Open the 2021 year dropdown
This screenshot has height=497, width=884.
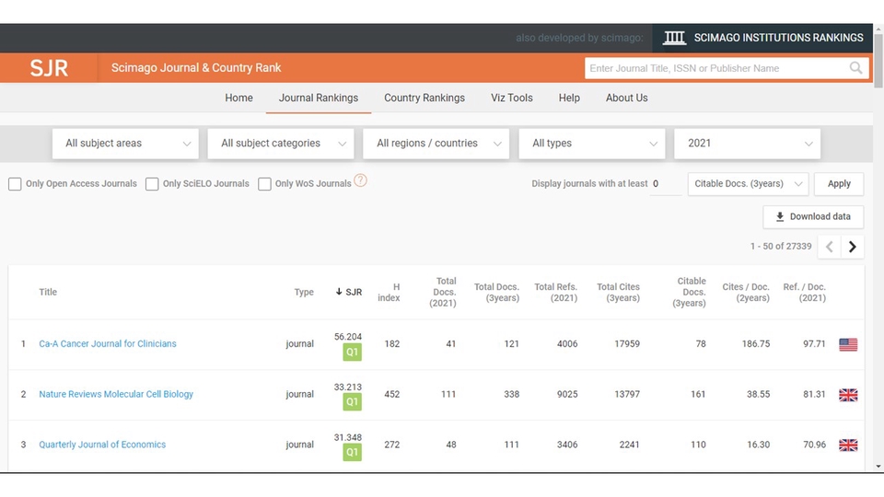pos(748,144)
